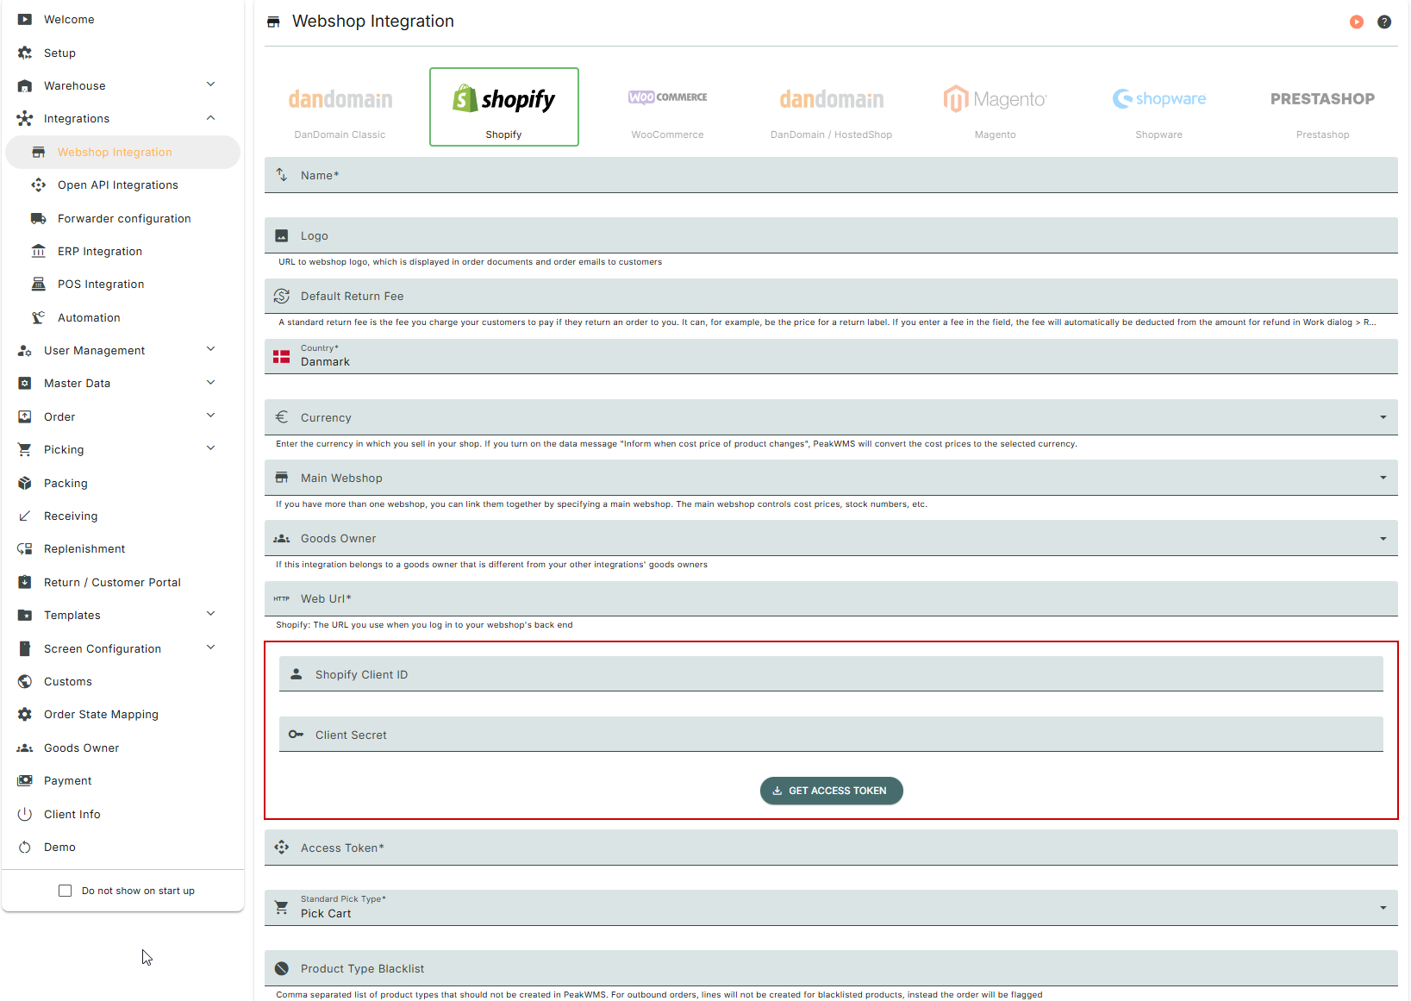Click the Client Info power icon
1411x1001 pixels.
[25, 814]
